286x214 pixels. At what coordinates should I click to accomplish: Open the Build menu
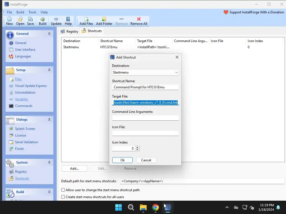click(x=20, y=12)
